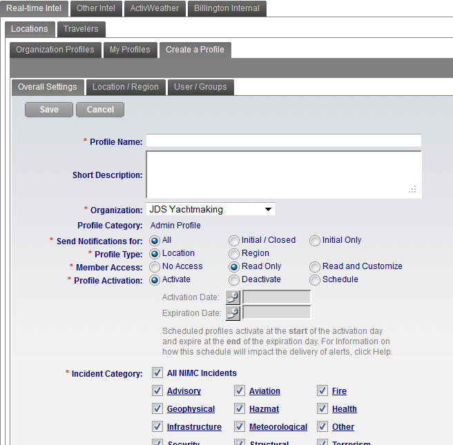Select Region as the profile type

[234, 254]
